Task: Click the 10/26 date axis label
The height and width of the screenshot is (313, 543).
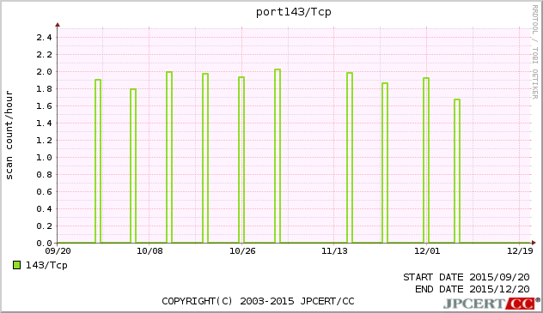Action: click(x=242, y=250)
